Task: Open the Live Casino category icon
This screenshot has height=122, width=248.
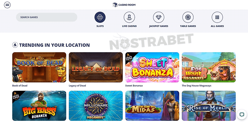Action: pyautogui.click(x=129, y=17)
